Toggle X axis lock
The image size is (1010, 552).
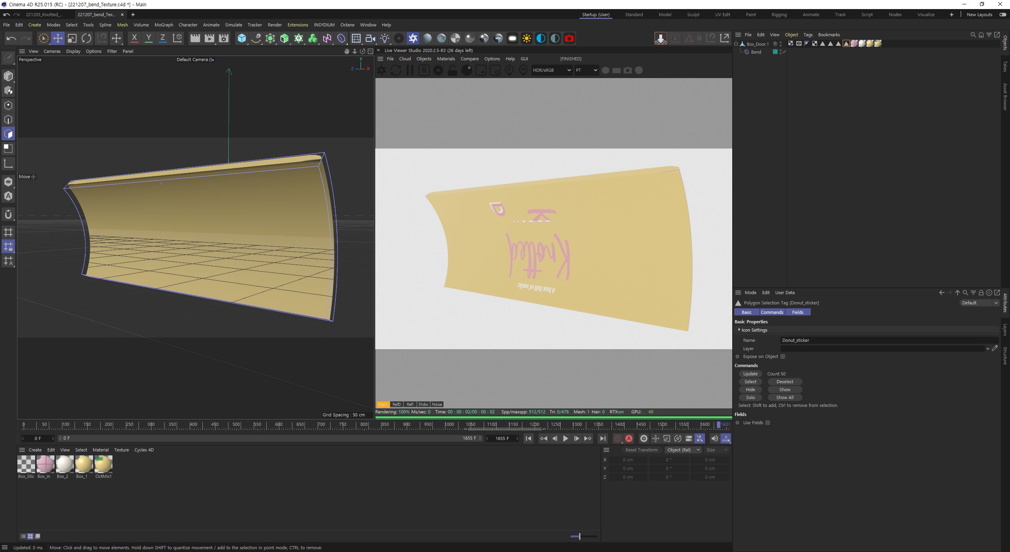pos(134,38)
